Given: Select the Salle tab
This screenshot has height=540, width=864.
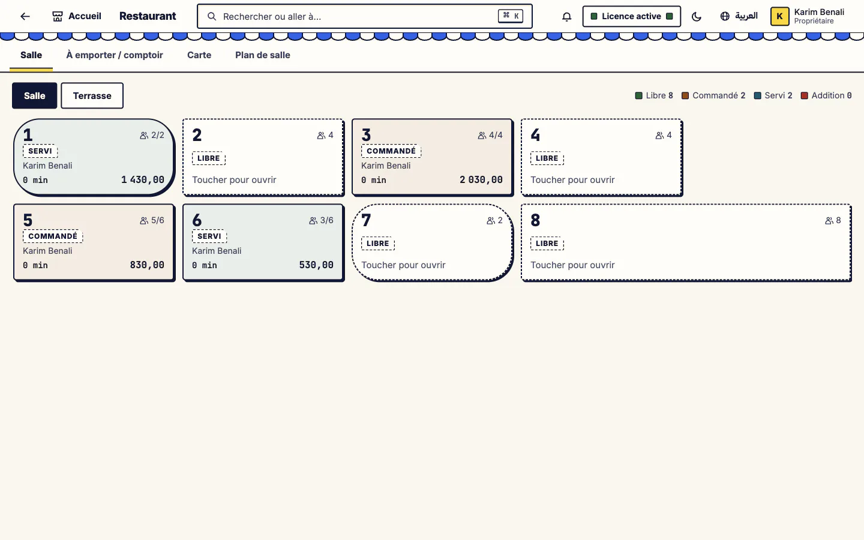Looking at the screenshot, I should click(x=31, y=55).
